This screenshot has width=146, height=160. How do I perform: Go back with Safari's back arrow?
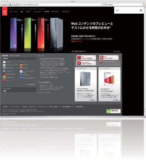[3, 4]
